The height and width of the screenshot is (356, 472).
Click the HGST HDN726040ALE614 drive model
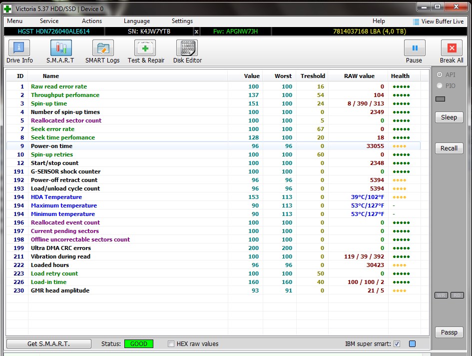pyautogui.click(x=53, y=31)
